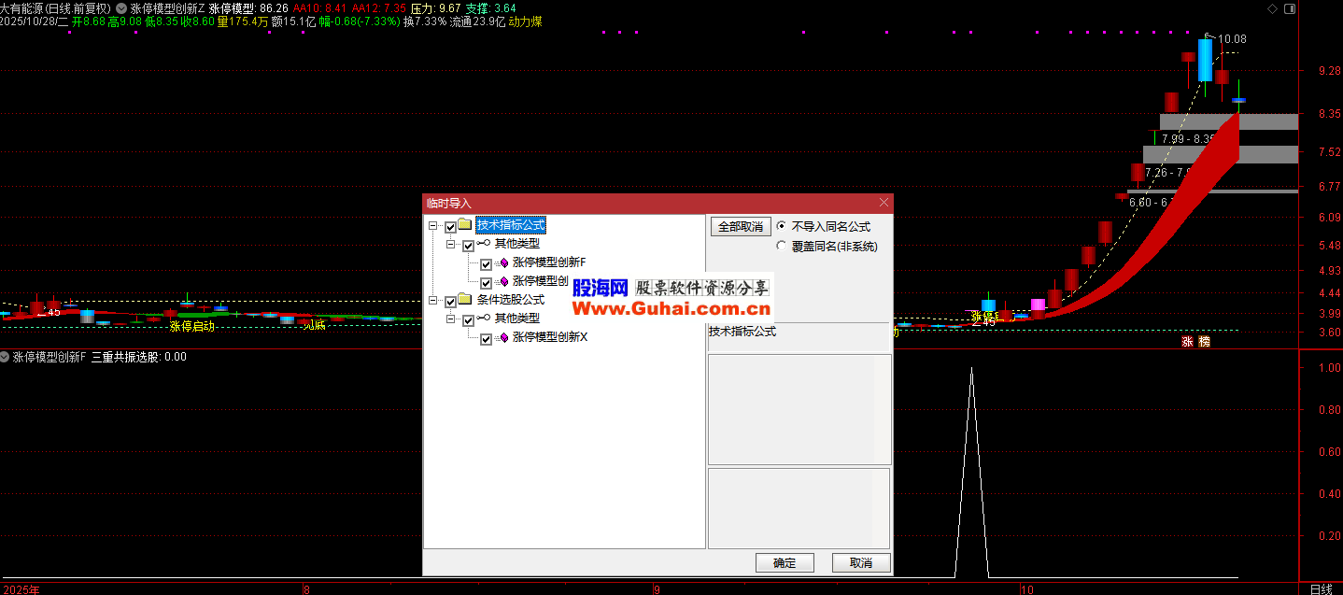Click the panel layout icon at top-right
Image resolution: width=1343 pixels, height=595 pixels.
1288,7
